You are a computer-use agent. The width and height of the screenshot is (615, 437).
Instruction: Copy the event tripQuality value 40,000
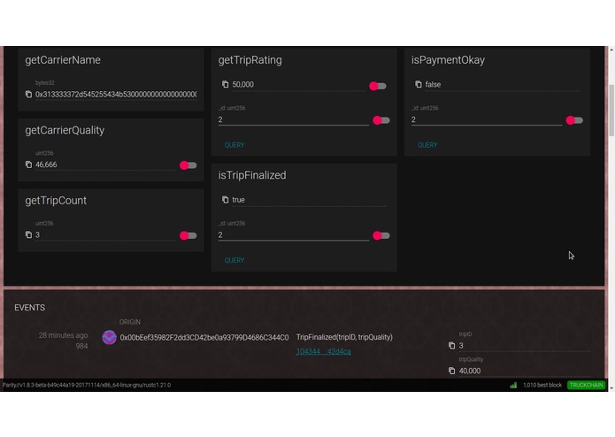point(452,371)
